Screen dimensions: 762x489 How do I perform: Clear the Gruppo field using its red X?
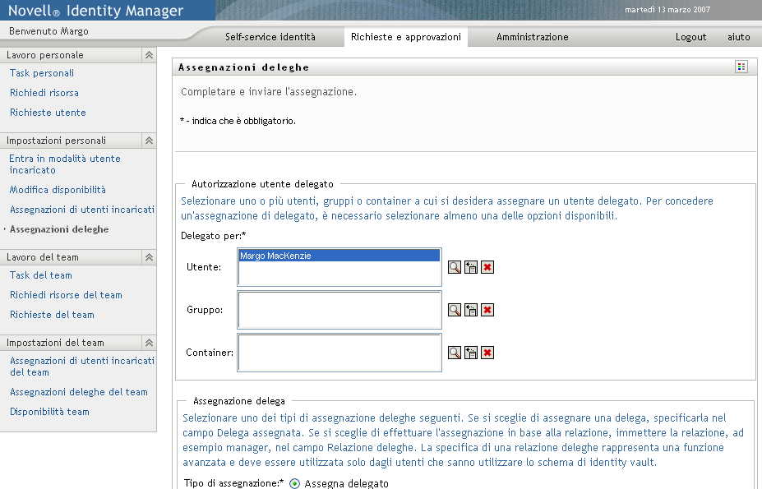click(x=486, y=310)
